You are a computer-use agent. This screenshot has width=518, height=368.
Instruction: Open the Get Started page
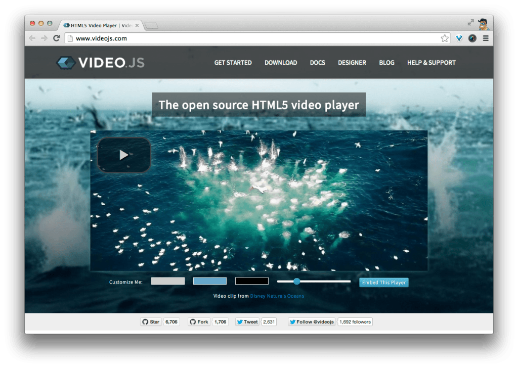click(233, 63)
